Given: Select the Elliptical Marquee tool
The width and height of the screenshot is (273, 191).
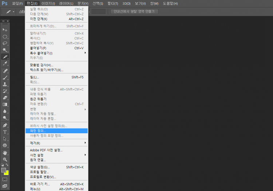Looking at the screenshot, I should 5,37.
